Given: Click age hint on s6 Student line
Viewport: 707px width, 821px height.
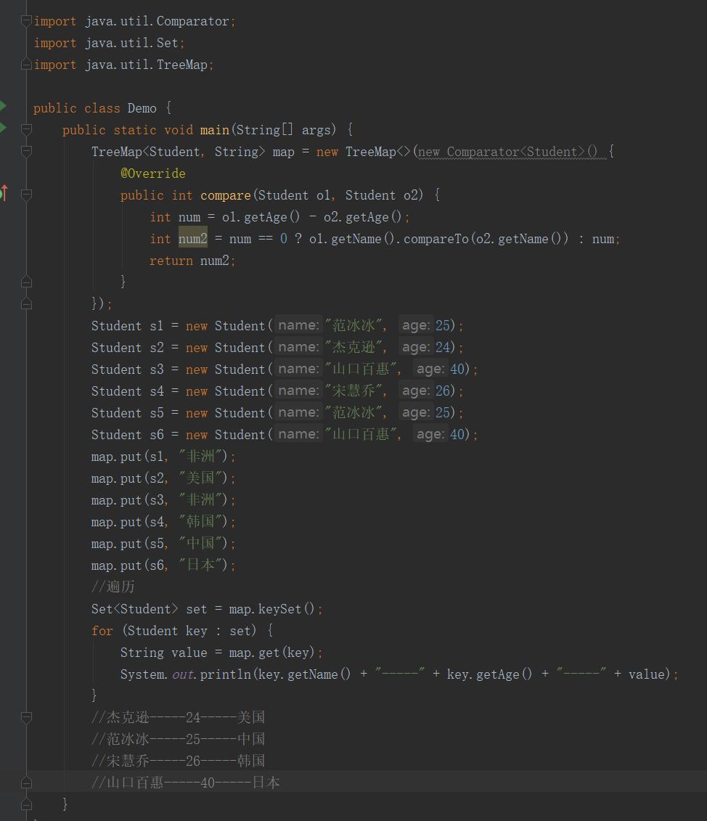Looking at the screenshot, I should pyautogui.click(x=430, y=434).
